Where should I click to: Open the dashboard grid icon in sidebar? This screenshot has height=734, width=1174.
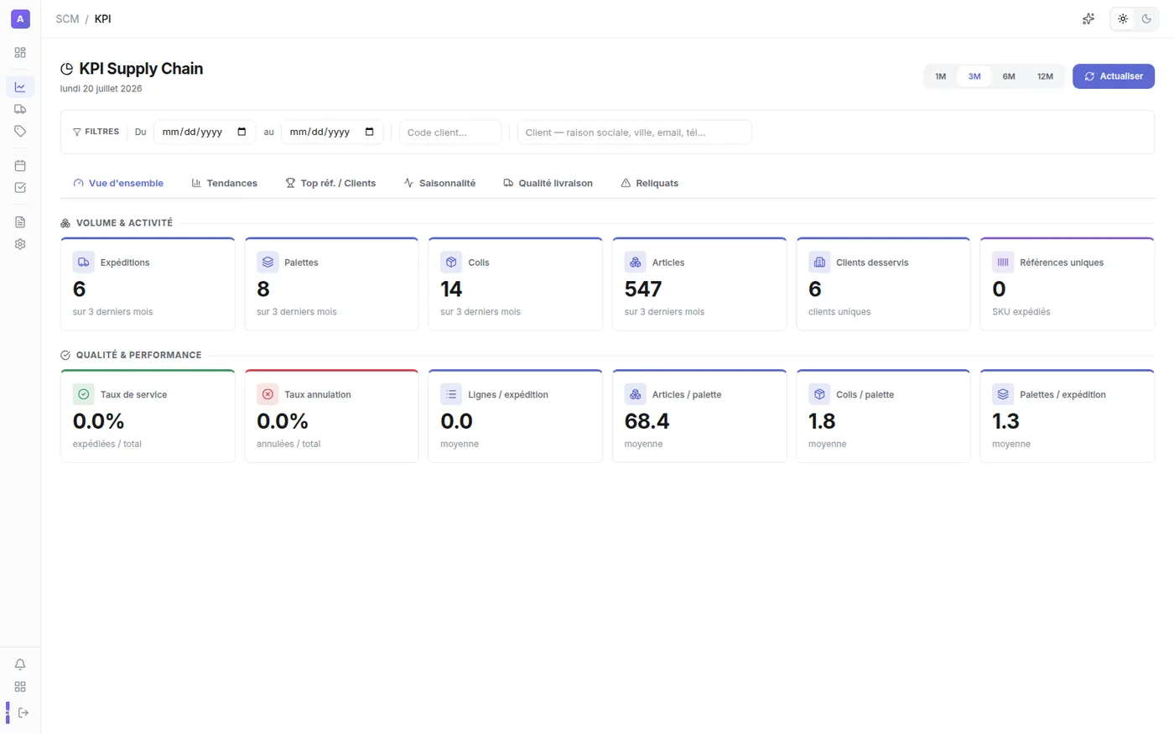tap(20, 52)
